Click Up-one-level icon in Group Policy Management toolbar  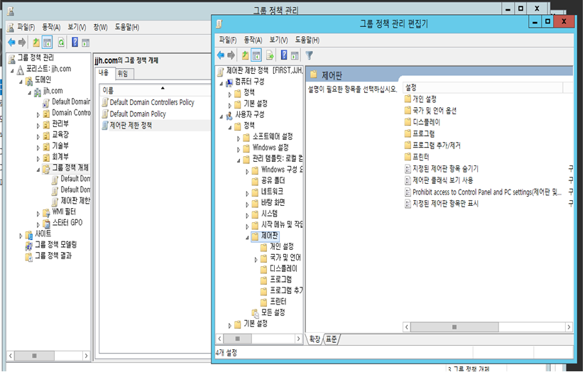click(x=35, y=43)
